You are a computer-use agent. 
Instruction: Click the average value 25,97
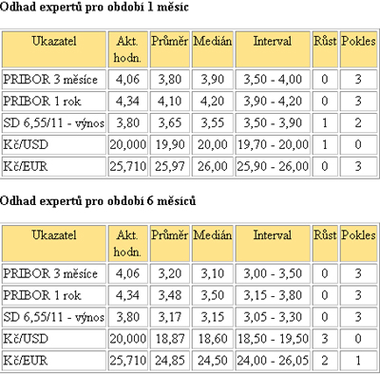(169, 166)
